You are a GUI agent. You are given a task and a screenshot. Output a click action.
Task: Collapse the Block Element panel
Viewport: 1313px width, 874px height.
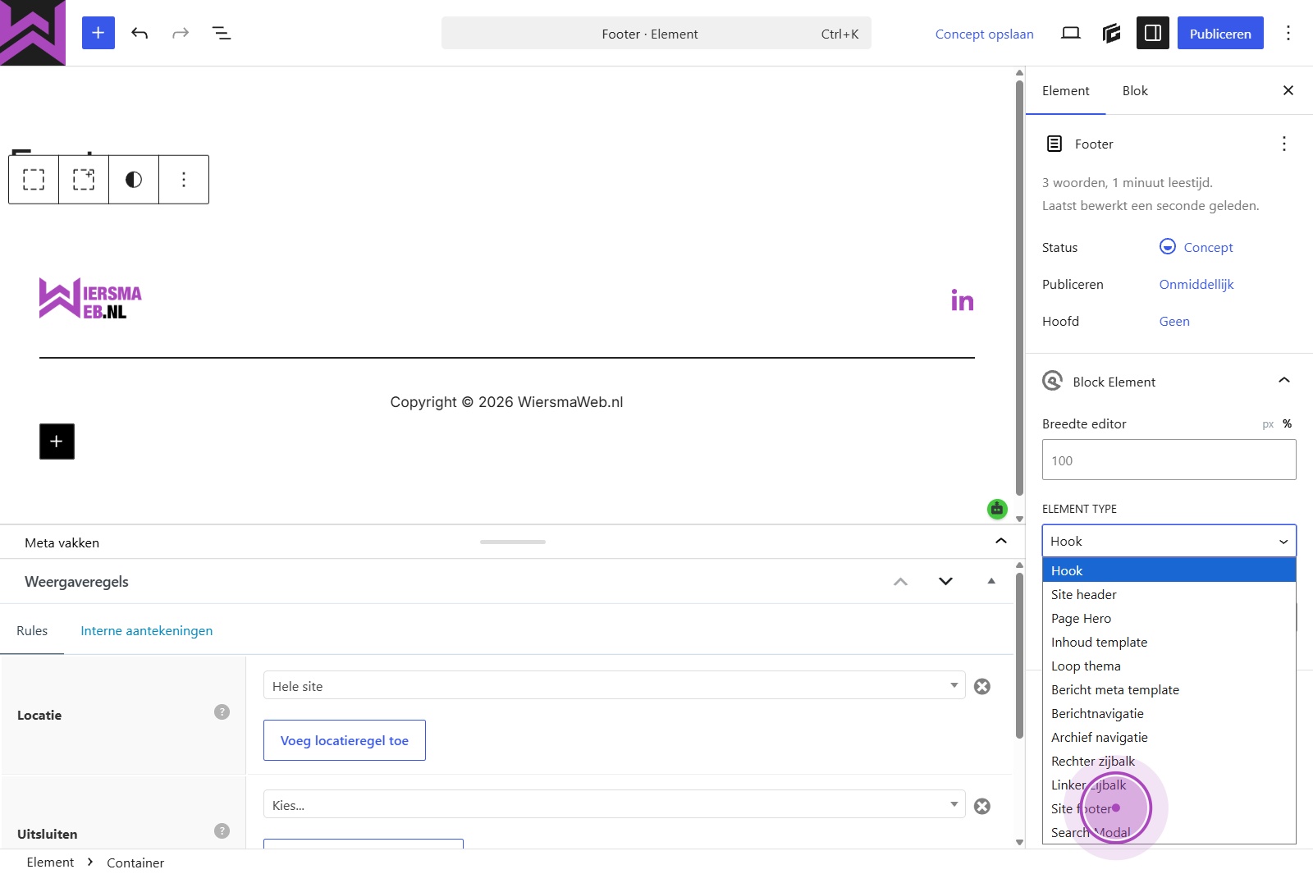click(1284, 381)
